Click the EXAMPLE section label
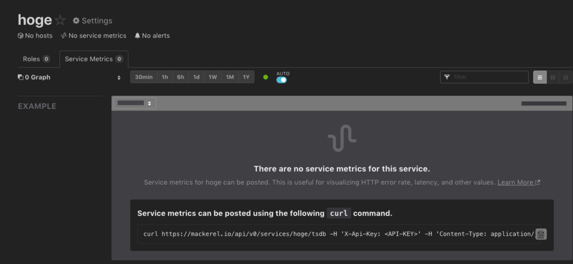Image resolution: width=573 pixels, height=264 pixels. (37, 106)
